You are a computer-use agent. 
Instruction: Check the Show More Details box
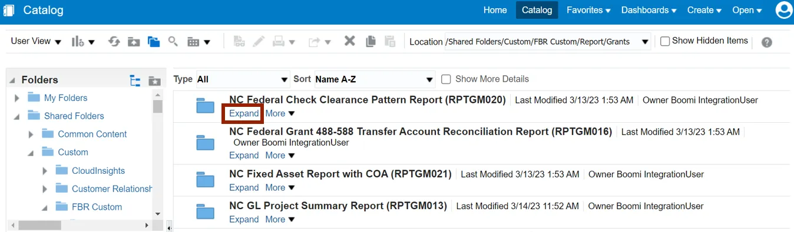click(x=446, y=79)
